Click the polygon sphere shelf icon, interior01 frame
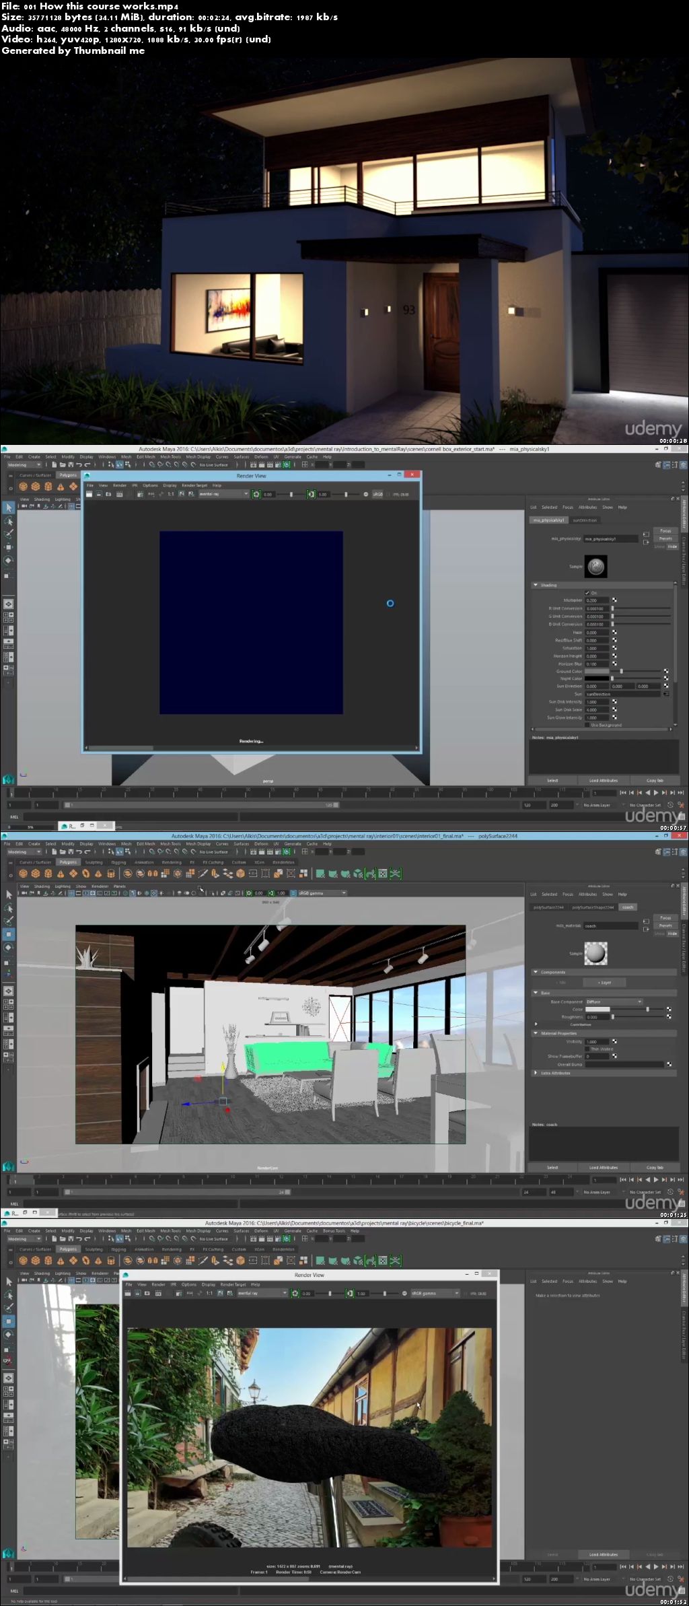The image size is (689, 1606). coord(23,874)
